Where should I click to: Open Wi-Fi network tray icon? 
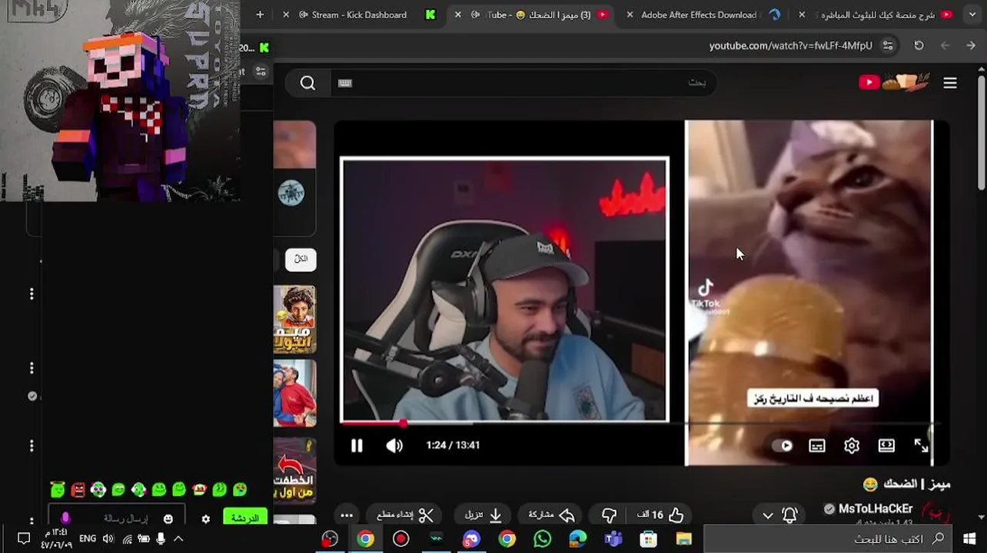(127, 539)
